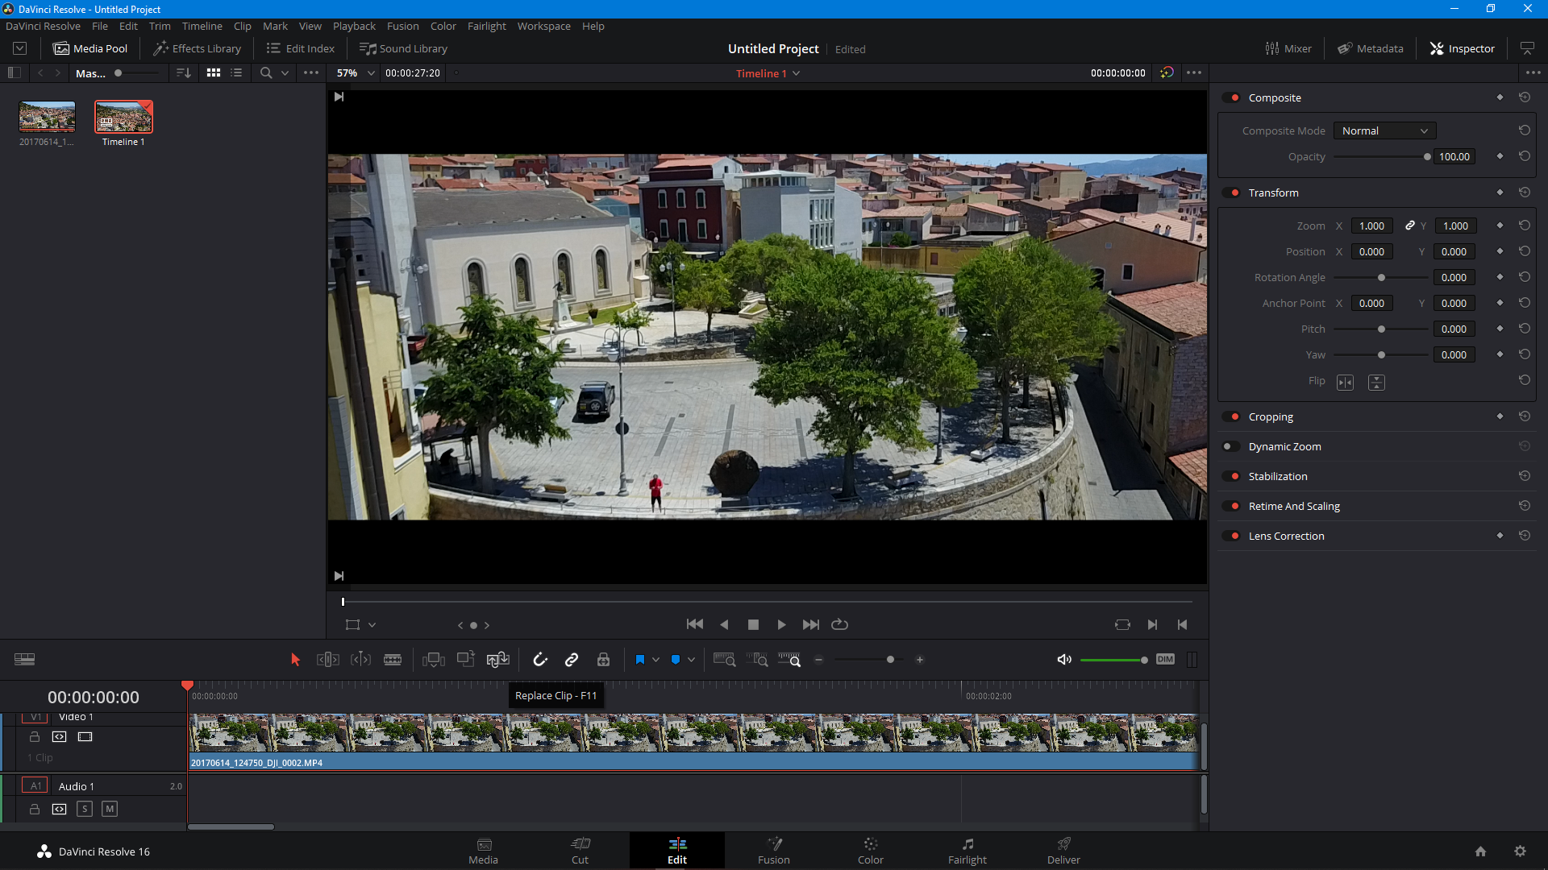
Task: Click the Replace Clip toolbar icon
Action: [497, 660]
